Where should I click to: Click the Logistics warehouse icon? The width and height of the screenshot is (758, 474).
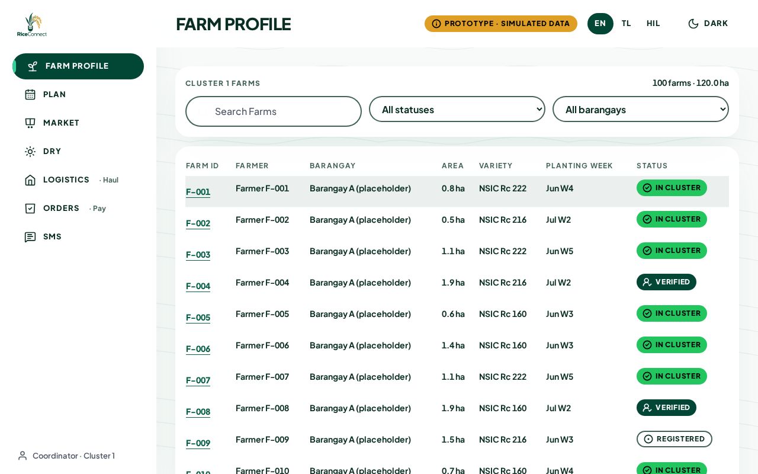coord(30,180)
